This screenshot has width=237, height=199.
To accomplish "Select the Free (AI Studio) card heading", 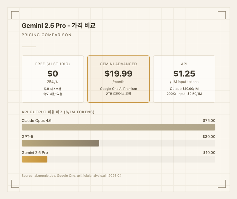I will coord(53,64).
